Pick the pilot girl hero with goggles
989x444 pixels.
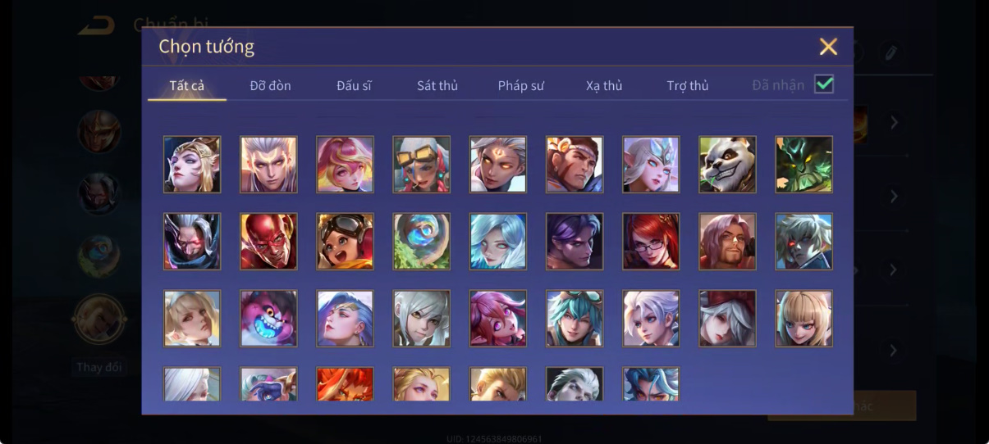pyautogui.click(x=345, y=242)
